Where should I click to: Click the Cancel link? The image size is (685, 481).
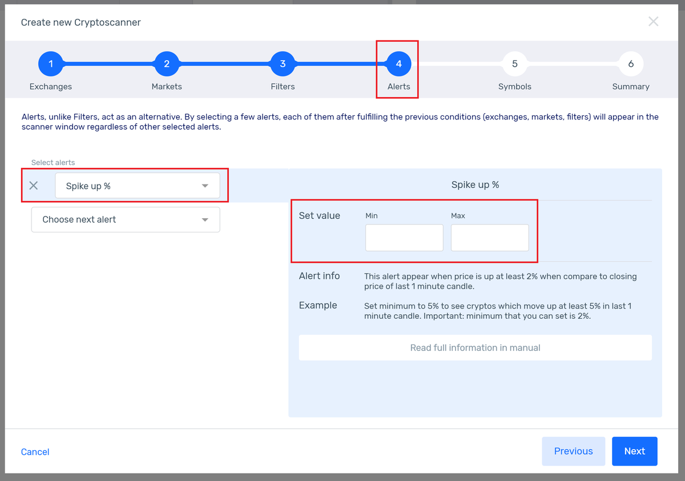[x=35, y=452]
